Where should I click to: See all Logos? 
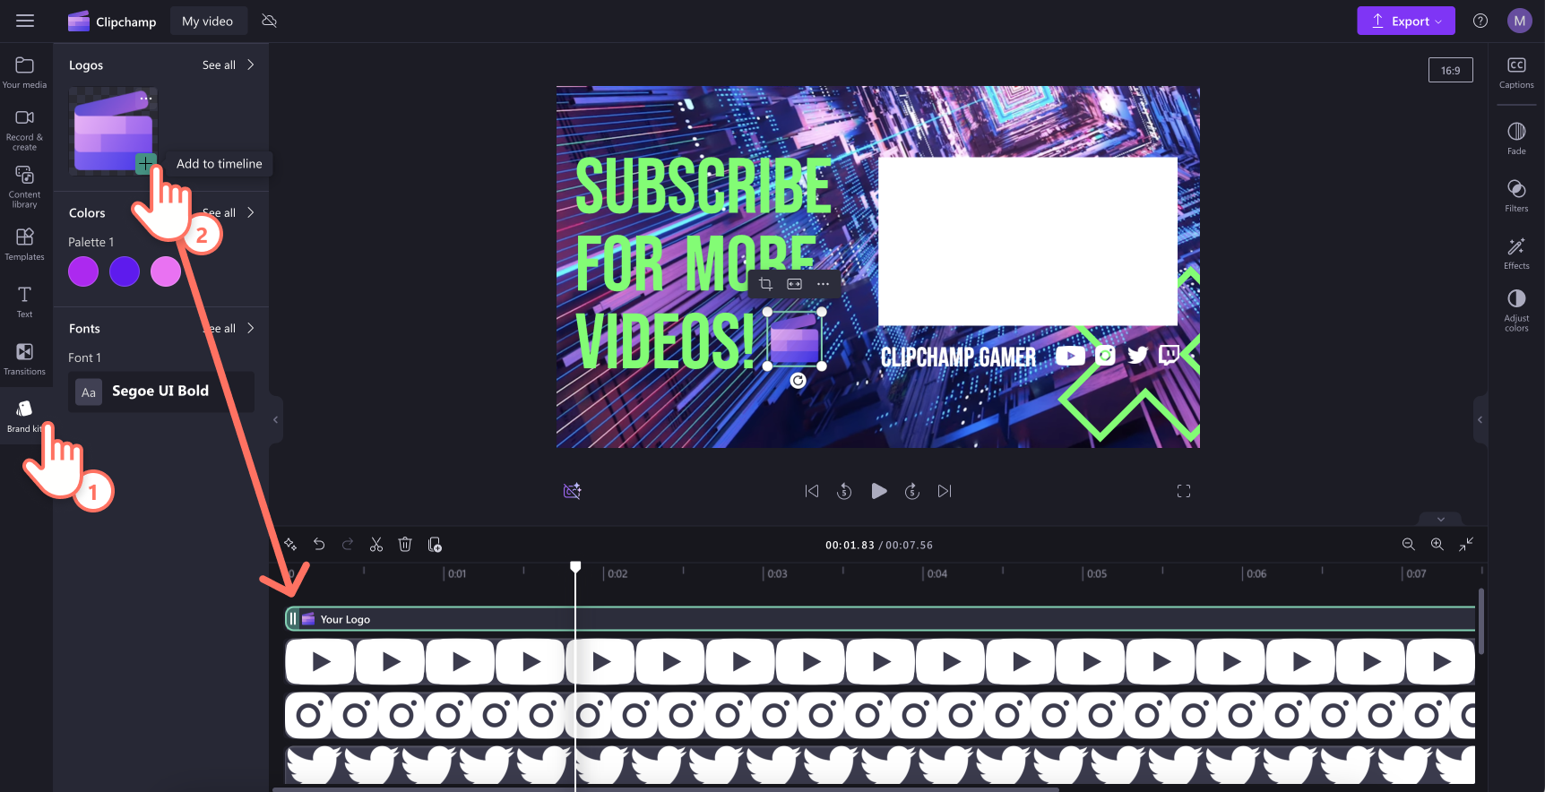[229, 65]
